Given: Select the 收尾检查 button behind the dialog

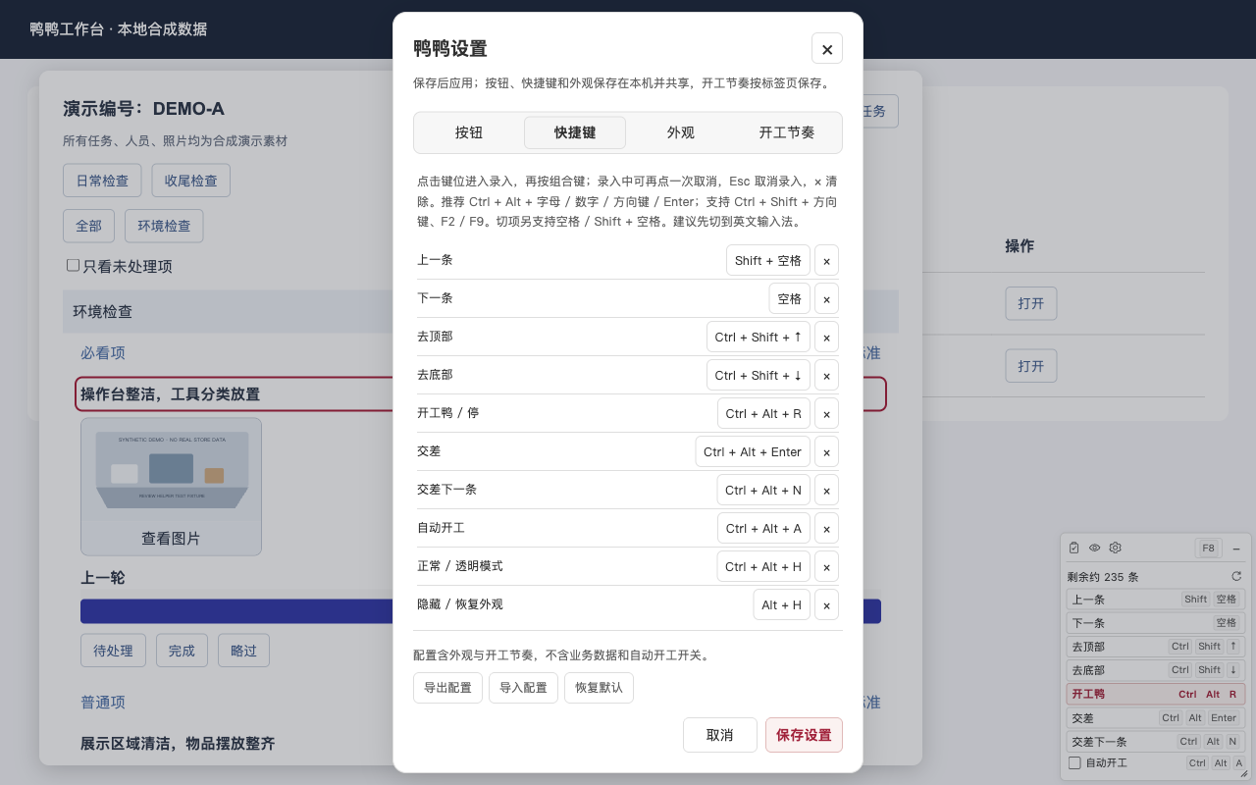Looking at the screenshot, I should pos(191,181).
